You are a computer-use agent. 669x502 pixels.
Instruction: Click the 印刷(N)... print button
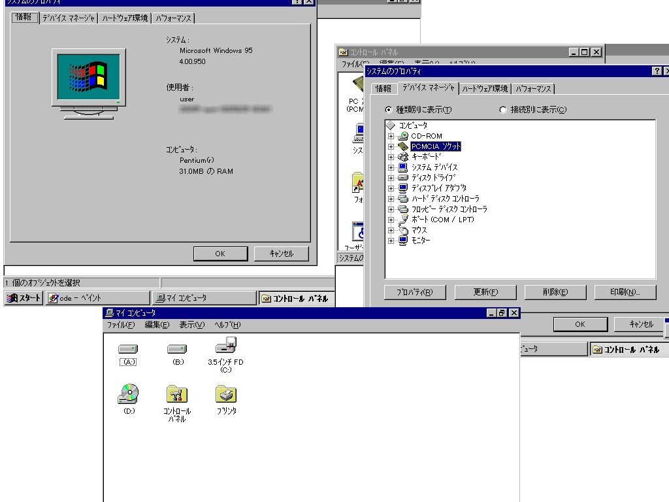[625, 292]
